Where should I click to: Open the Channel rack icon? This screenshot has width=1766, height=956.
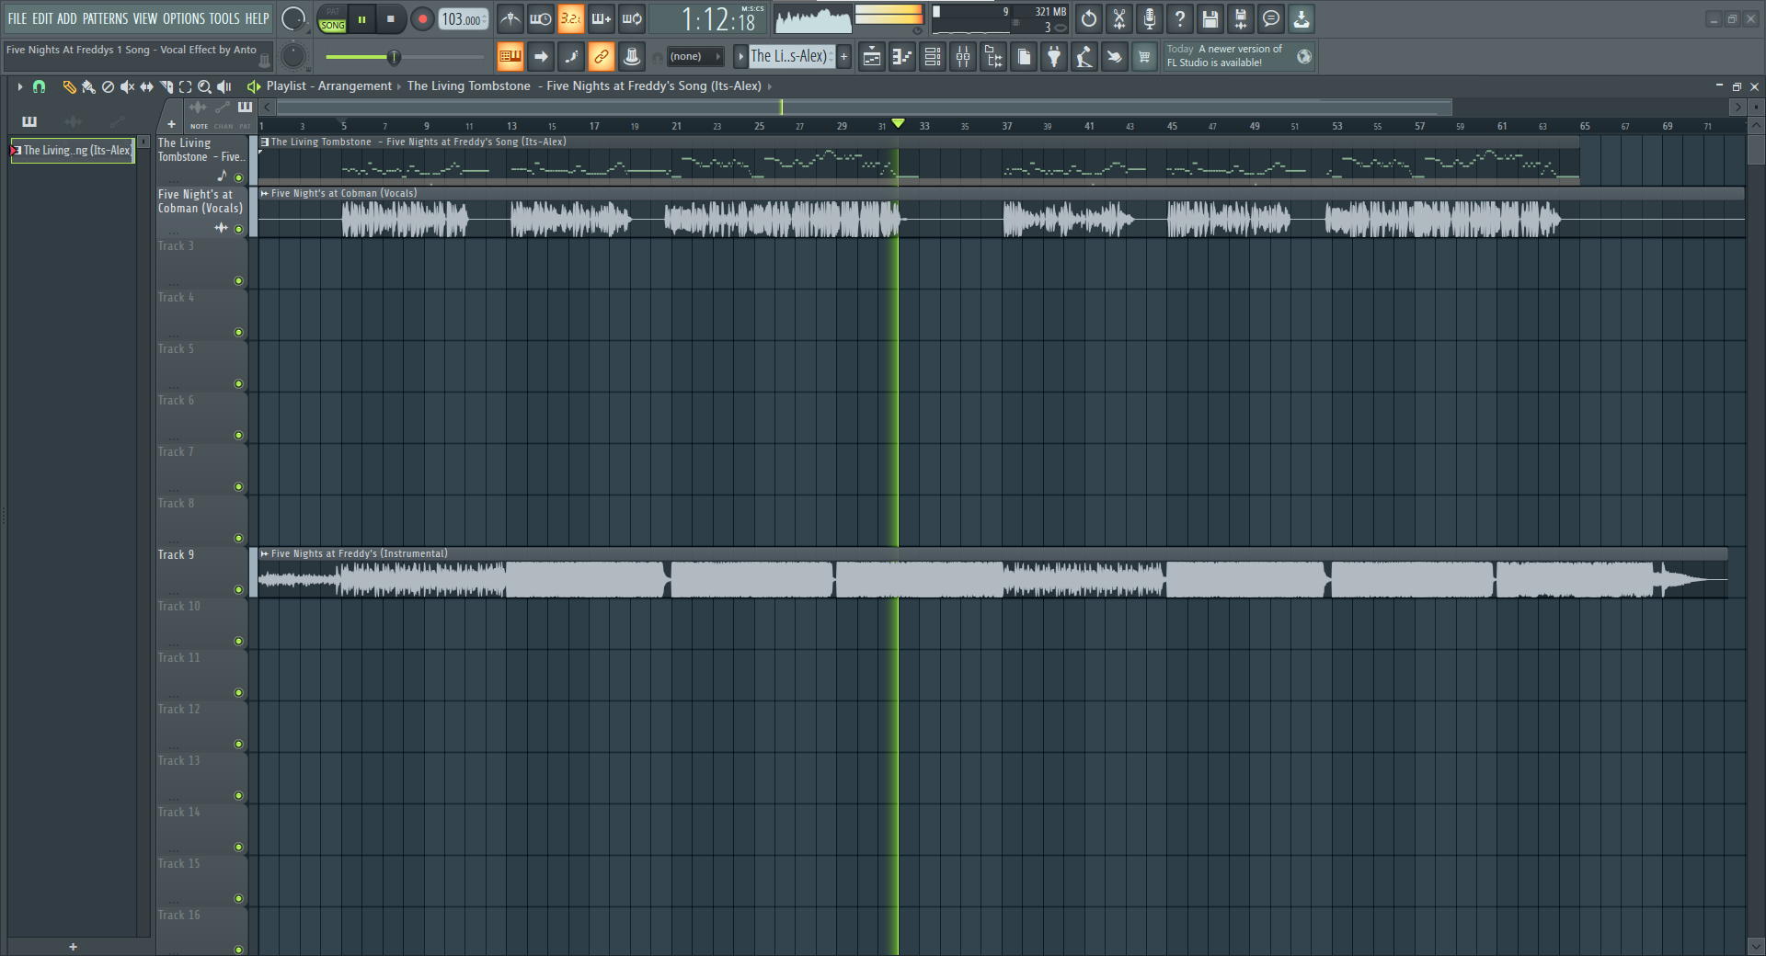(x=933, y=57)
